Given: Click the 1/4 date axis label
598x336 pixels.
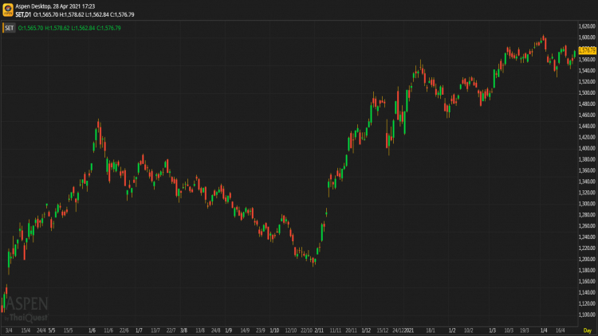Looking at the screenshot, I should click(x=544, y=330).
